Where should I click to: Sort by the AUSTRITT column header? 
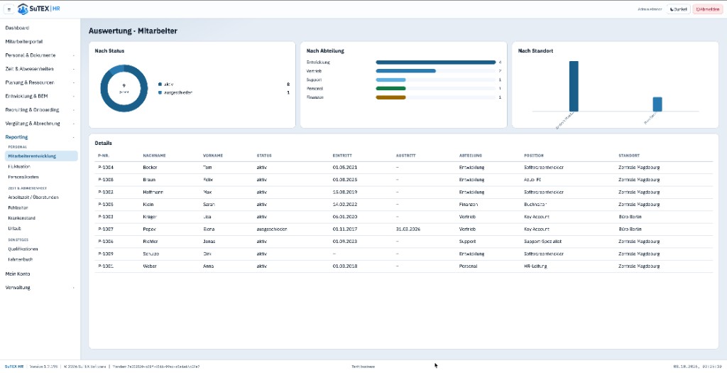[x=405, y=156]
